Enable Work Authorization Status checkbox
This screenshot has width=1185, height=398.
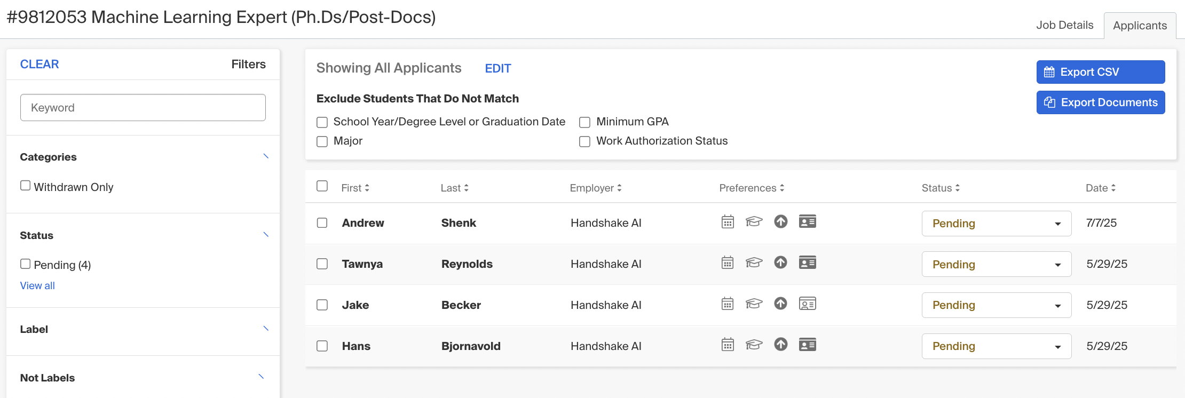[584, 141]
